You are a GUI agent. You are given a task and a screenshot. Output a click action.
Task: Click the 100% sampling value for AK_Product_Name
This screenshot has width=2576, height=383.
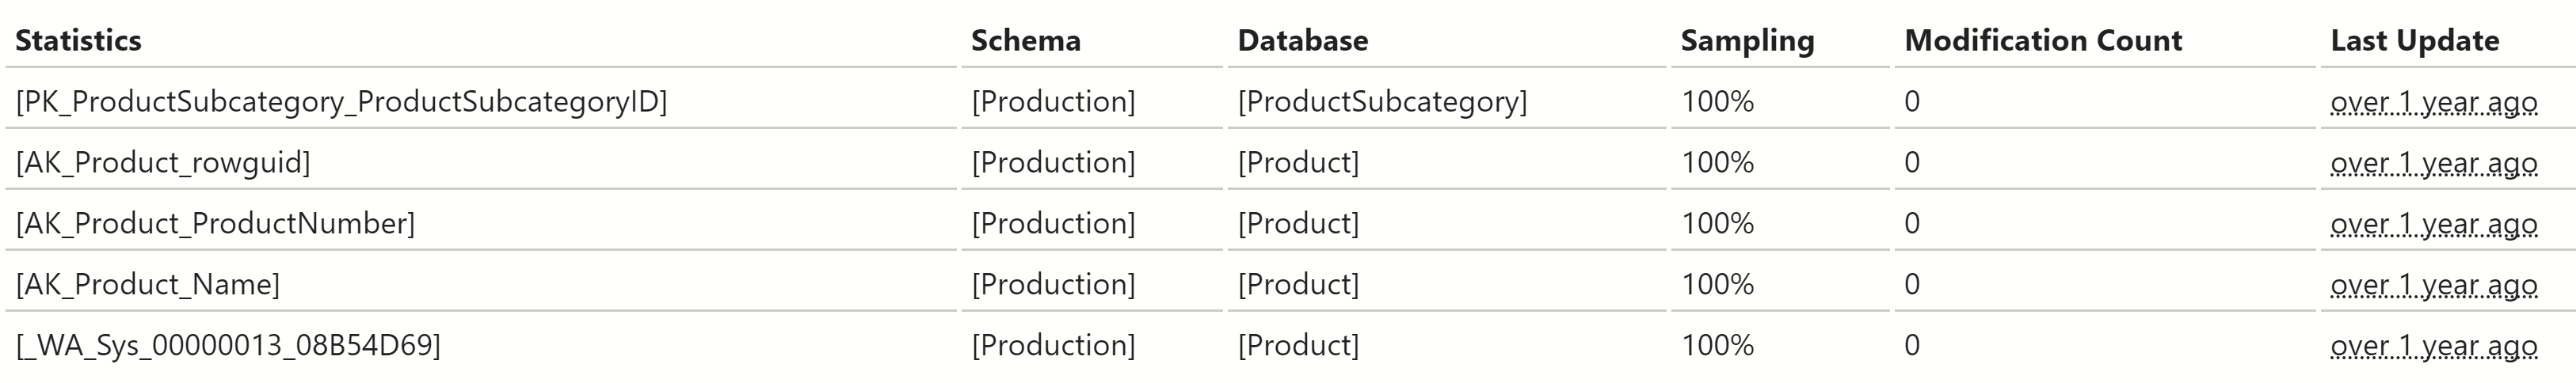pos(1717,285)
